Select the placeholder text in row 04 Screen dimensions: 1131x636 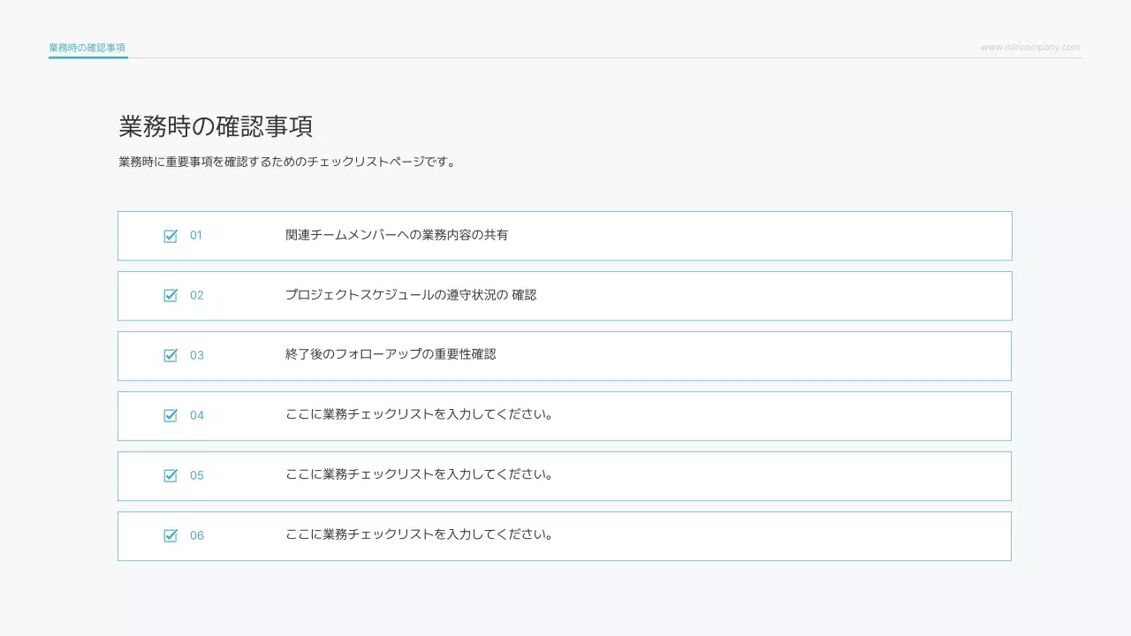[419, 415]
